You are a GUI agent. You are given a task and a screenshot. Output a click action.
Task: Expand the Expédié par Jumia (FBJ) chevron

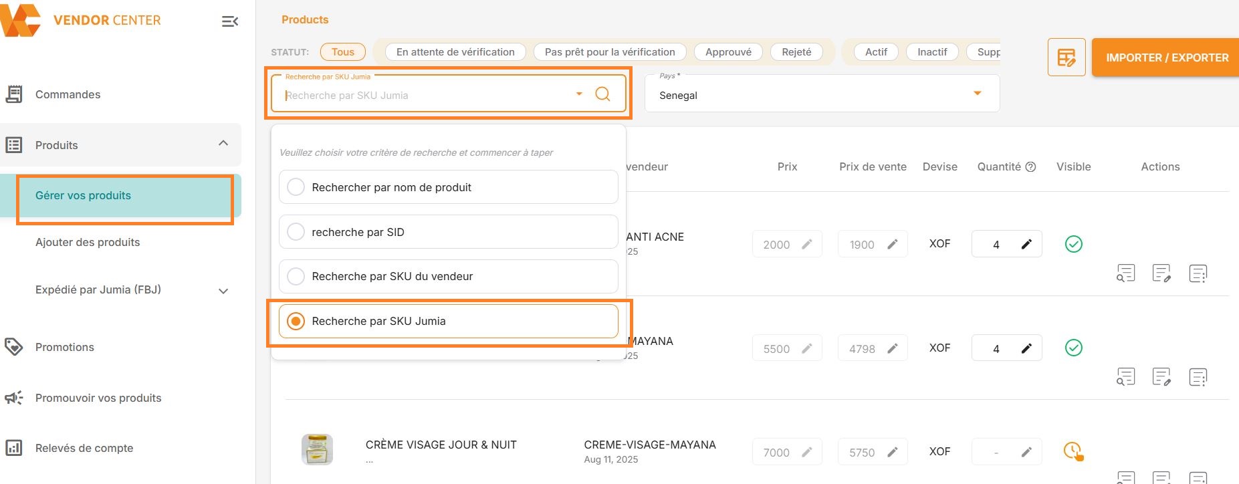coord(223,291)
